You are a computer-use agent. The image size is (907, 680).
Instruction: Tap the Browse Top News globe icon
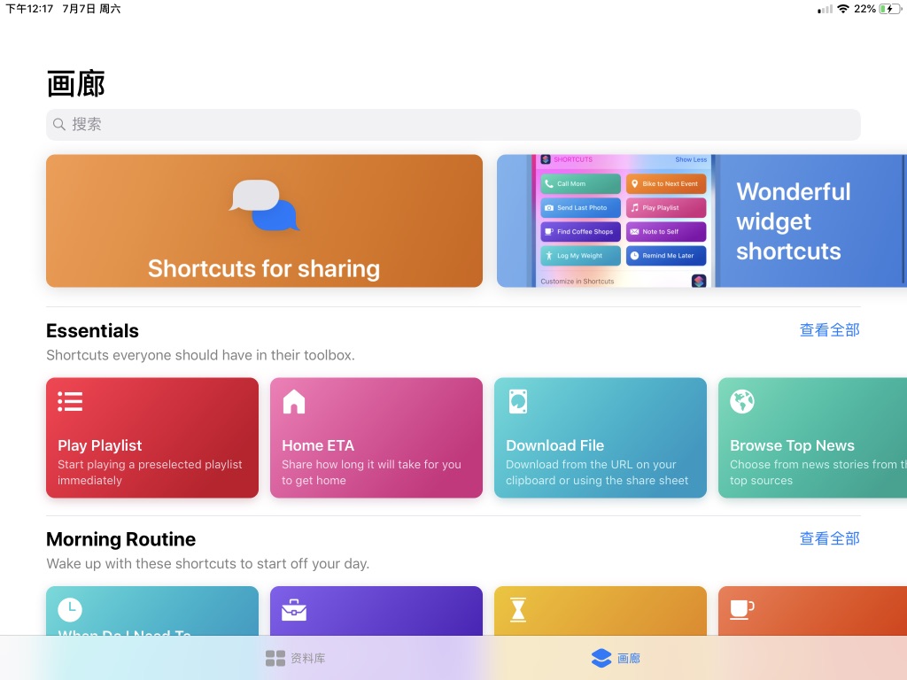(742, 402)
